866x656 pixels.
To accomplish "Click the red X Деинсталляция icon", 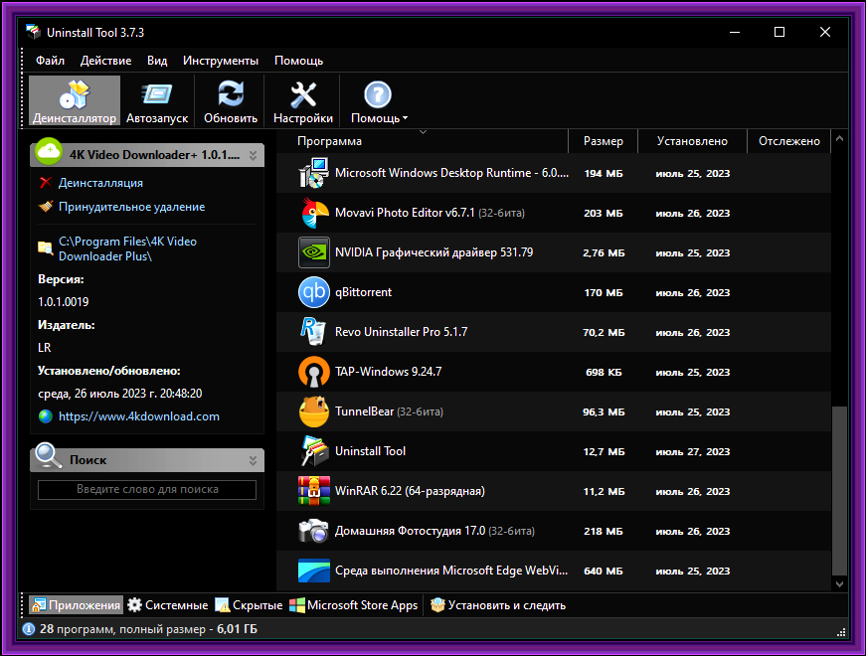I will coord(46,183).
